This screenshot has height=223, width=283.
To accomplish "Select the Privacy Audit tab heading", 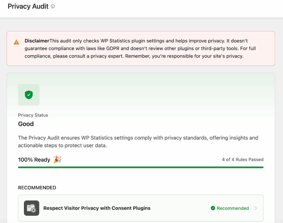I will [28, 6].
